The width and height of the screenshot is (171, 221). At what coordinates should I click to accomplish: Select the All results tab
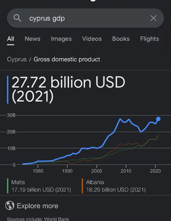coord(11,39)
